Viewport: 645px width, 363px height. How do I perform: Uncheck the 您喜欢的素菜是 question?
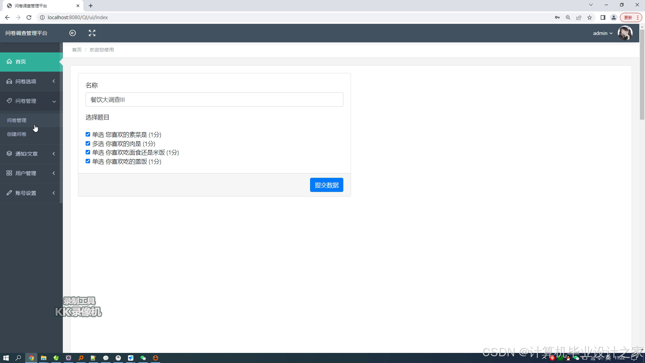[88, 134]
